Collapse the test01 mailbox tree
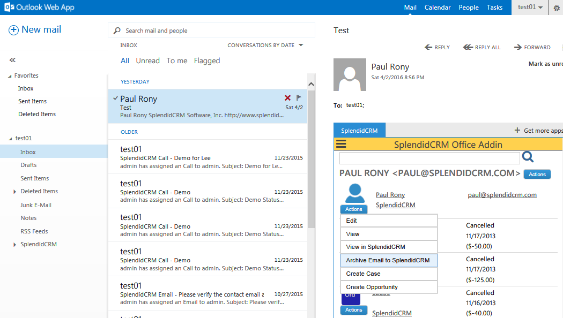This screenshot has width=563, height=318. pyautogui.click(x=10, y=139)
